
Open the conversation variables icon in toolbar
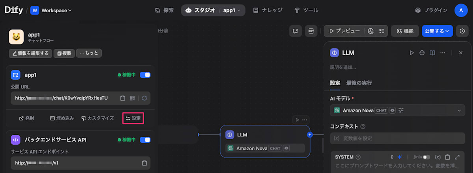(x=296, y=31)
